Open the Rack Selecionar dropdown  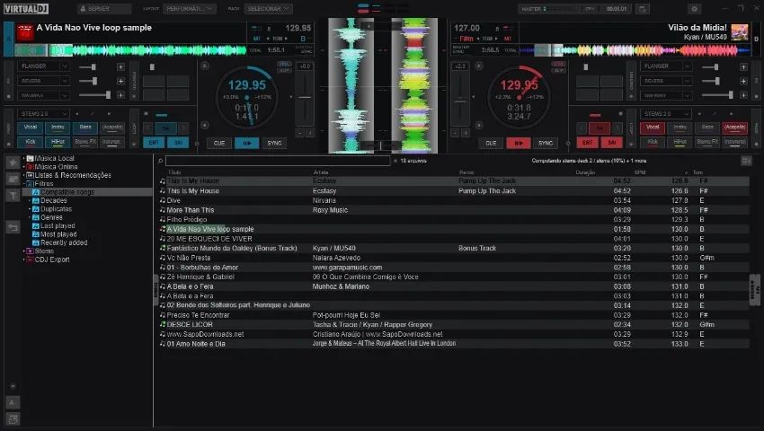(x=268, y=9)
